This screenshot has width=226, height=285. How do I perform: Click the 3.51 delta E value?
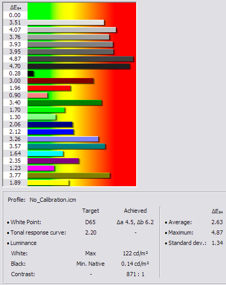click(15, 22)
